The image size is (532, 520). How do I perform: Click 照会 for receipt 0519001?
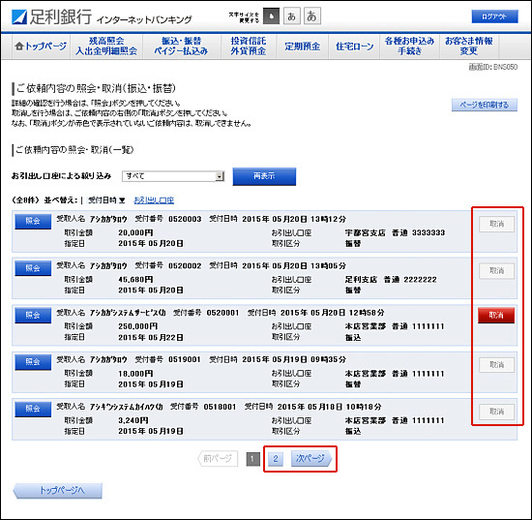pyautogui.click(x=33, y=362)
